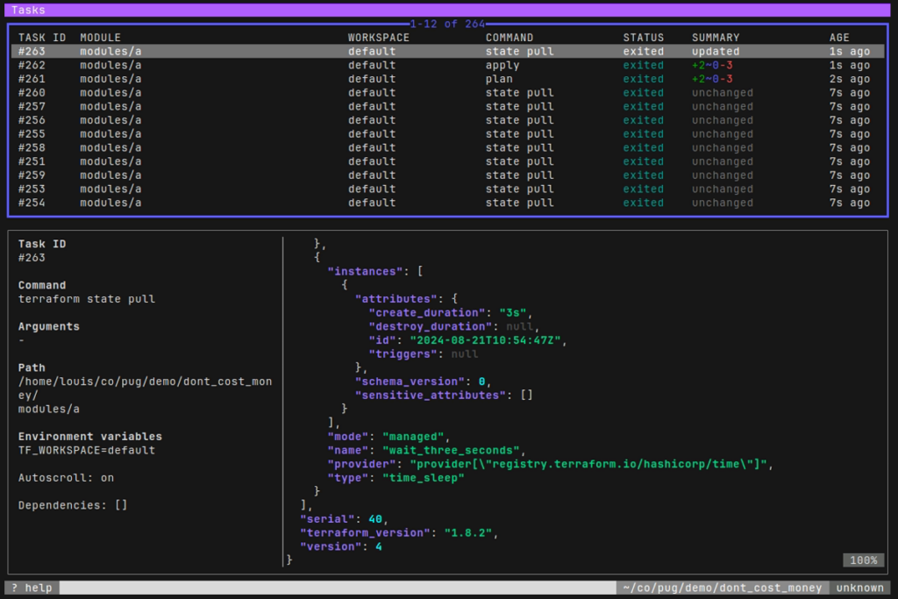The image size is (898, 599).
Task: Click the working directory path in footer
Action: pos(722,588)
